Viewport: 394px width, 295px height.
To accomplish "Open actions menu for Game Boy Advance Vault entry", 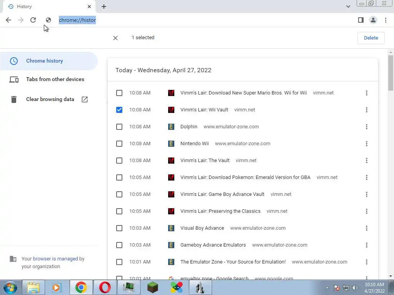I will pyautogui.click(x=367, y=194).
